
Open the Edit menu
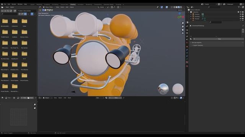click(9, 4)
